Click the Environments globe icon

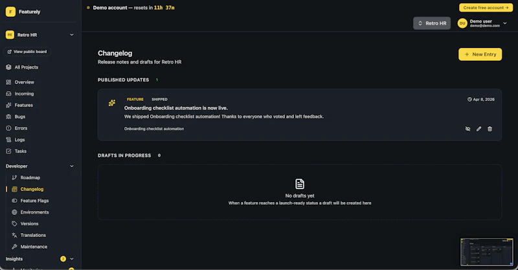pyautogui.click(x=14, y=212)
